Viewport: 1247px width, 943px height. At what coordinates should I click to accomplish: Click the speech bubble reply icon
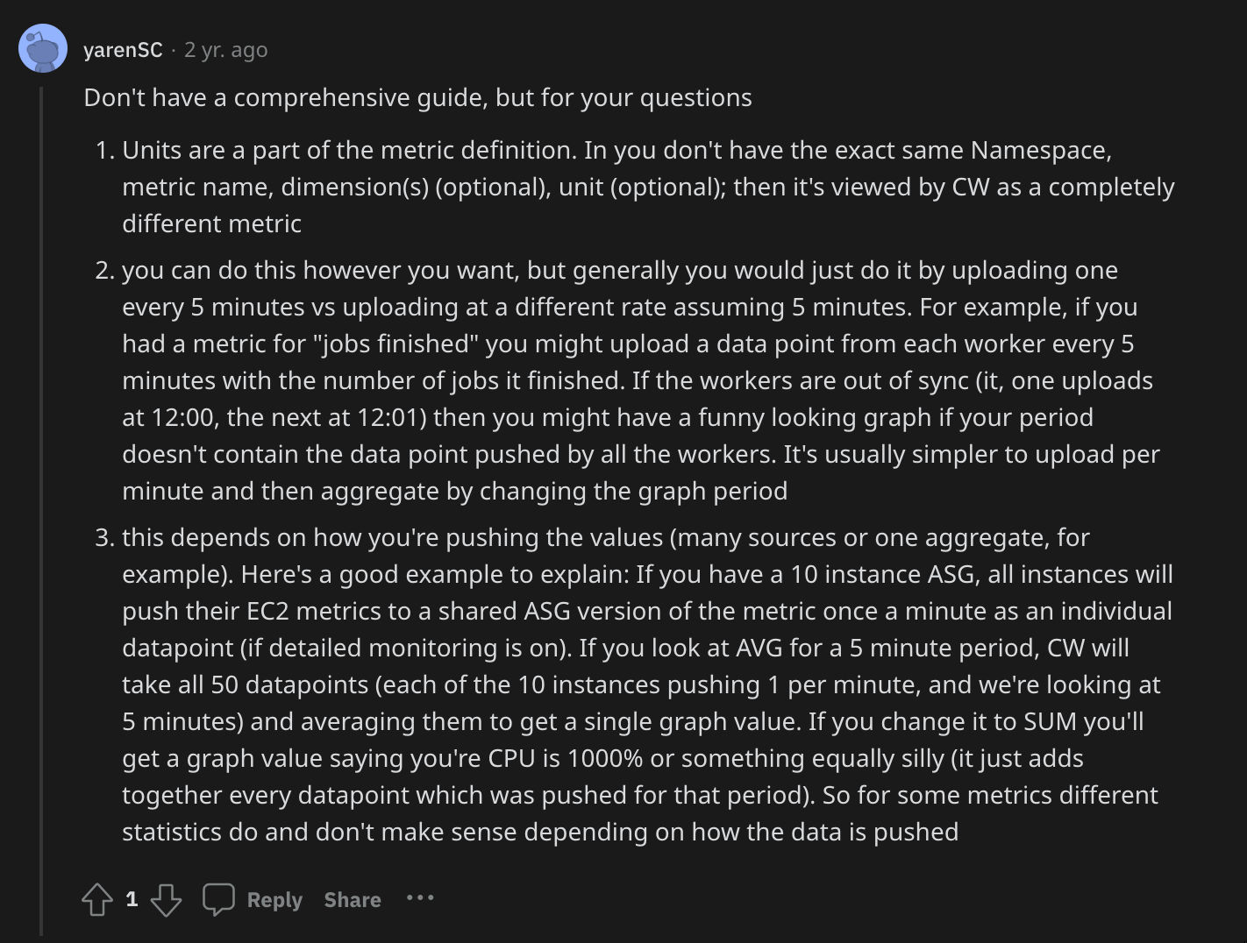click(218, 899)
